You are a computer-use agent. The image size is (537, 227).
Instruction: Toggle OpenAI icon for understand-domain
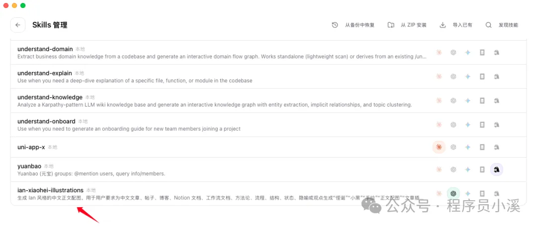tap(453, 53)
